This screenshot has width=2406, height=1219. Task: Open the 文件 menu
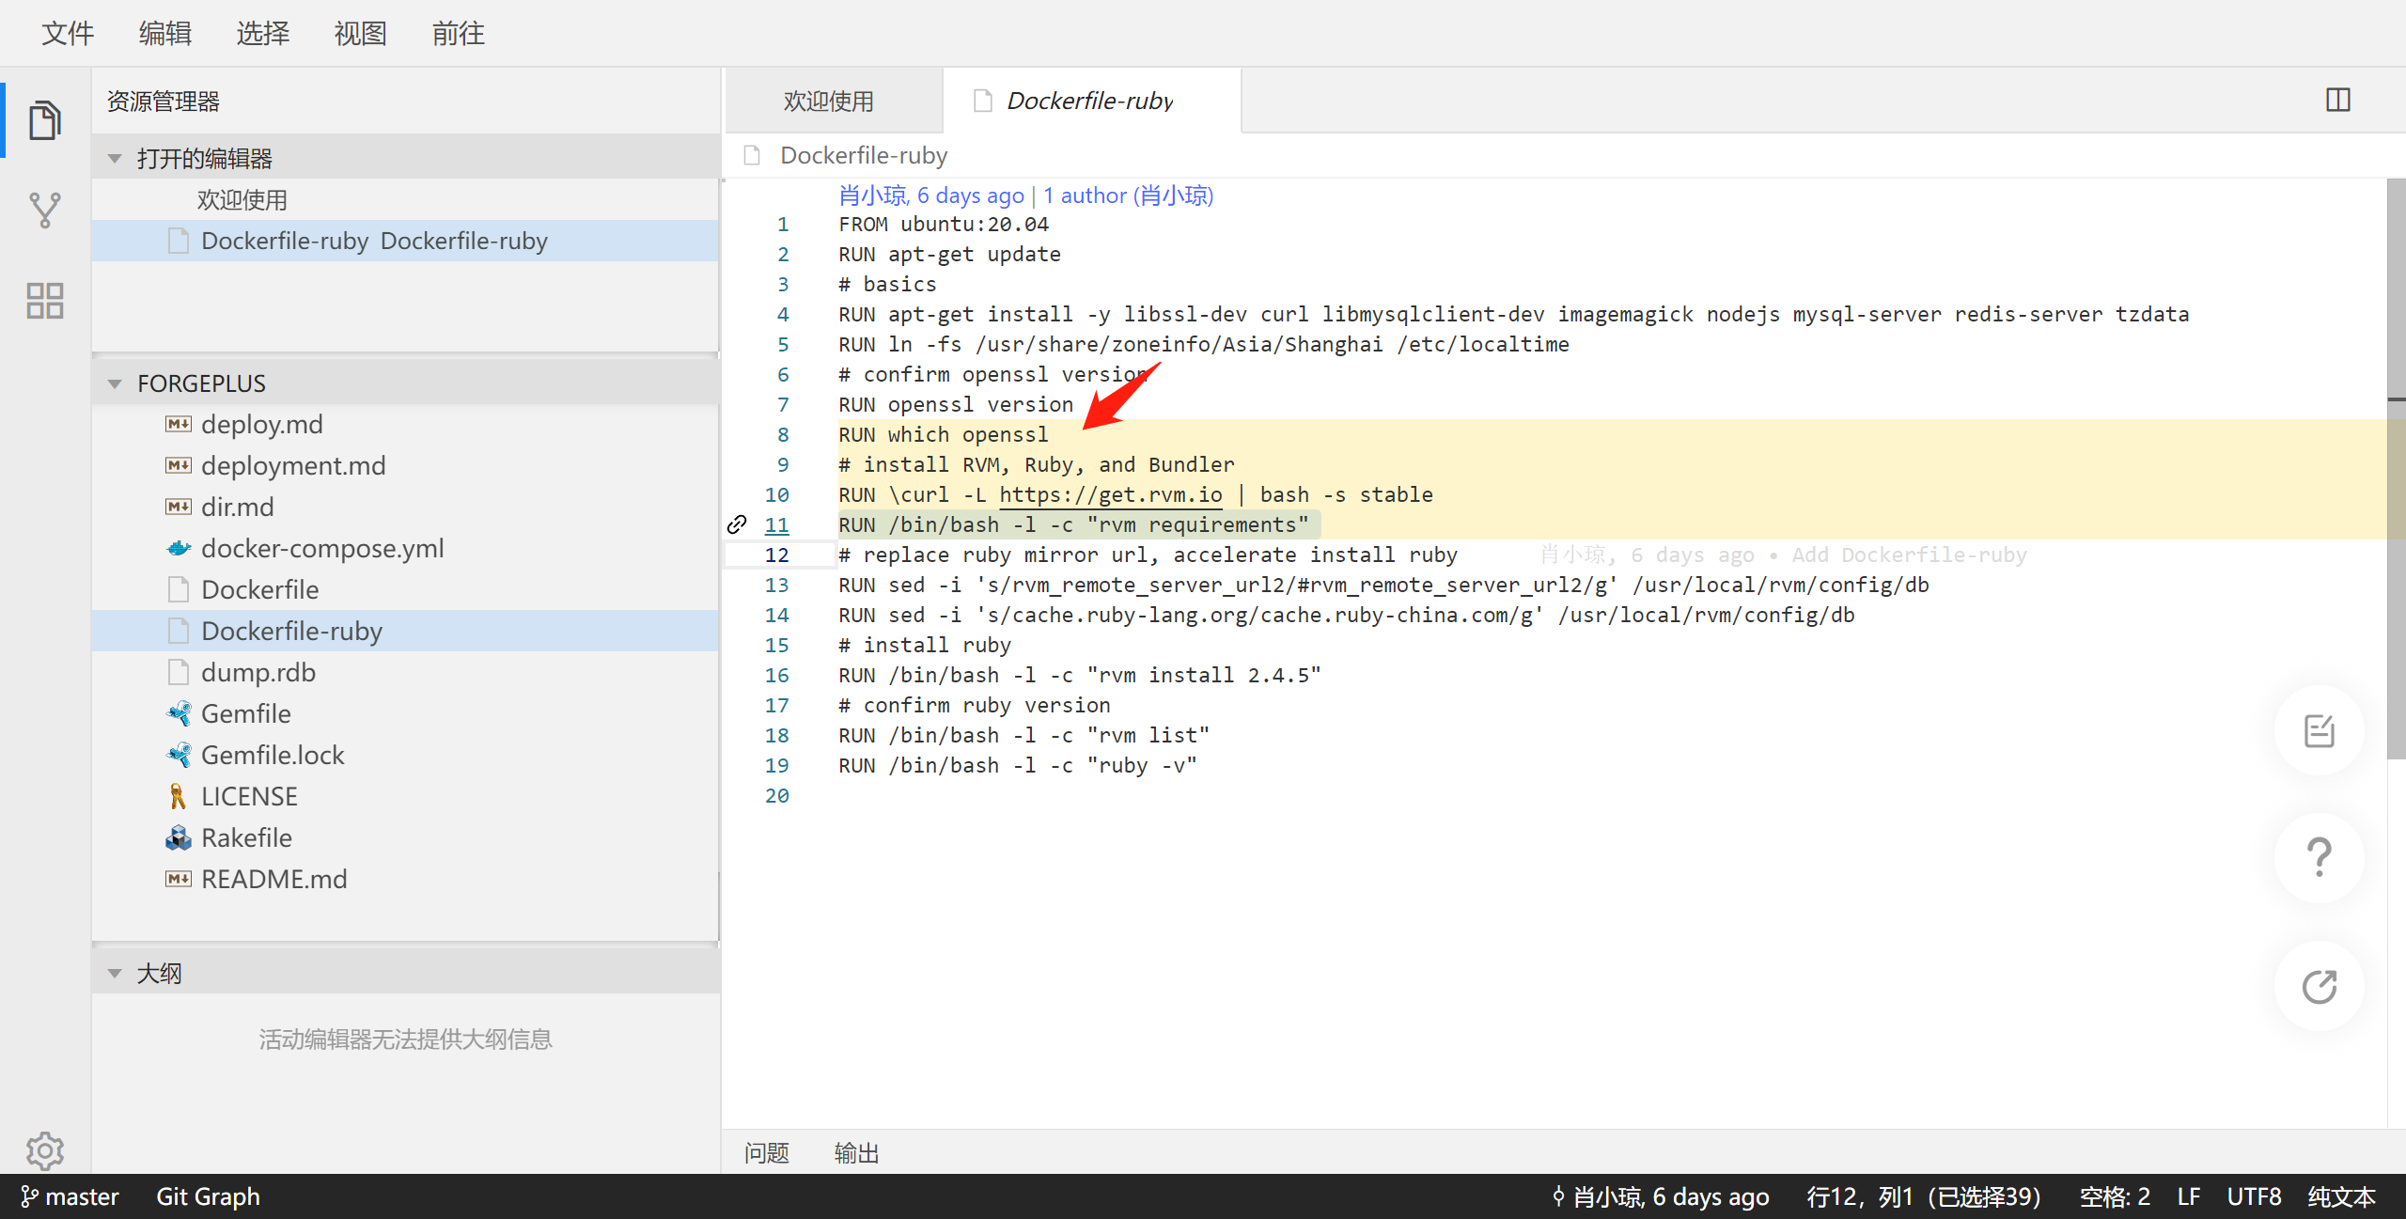[68, 34]
